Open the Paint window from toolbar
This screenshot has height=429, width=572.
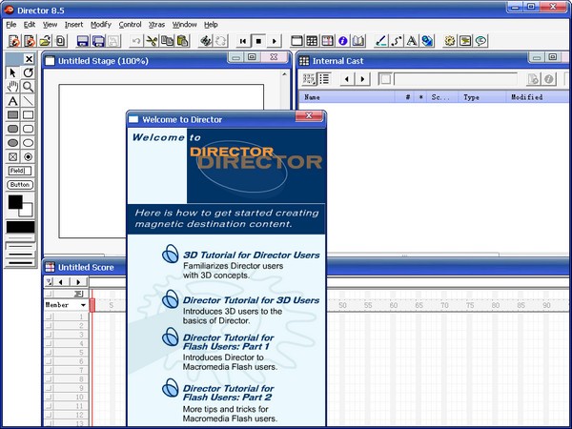pyautogui.click(x=381, y=41)
